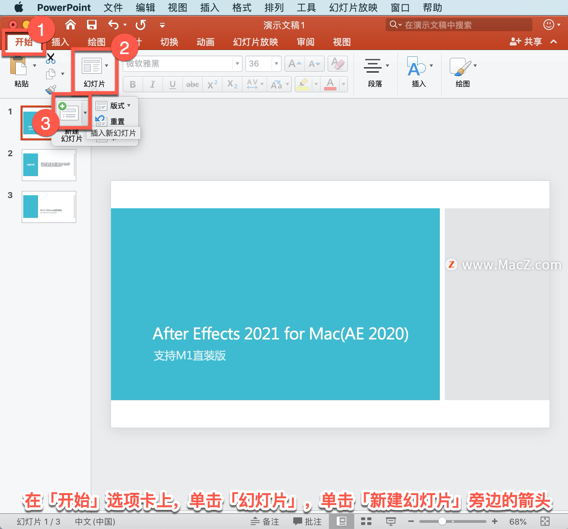Collapse the ribbon
This screenshot has width=568, height=529.
coord(554,42)
